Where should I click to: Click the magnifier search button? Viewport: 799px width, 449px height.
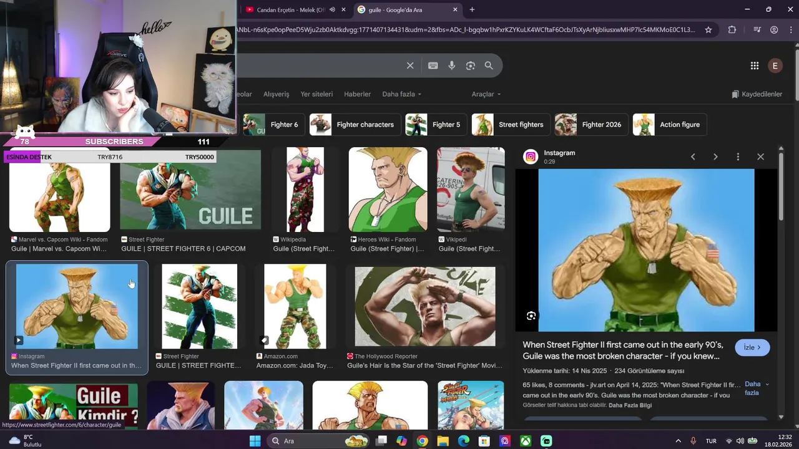(x=489, y=65)
